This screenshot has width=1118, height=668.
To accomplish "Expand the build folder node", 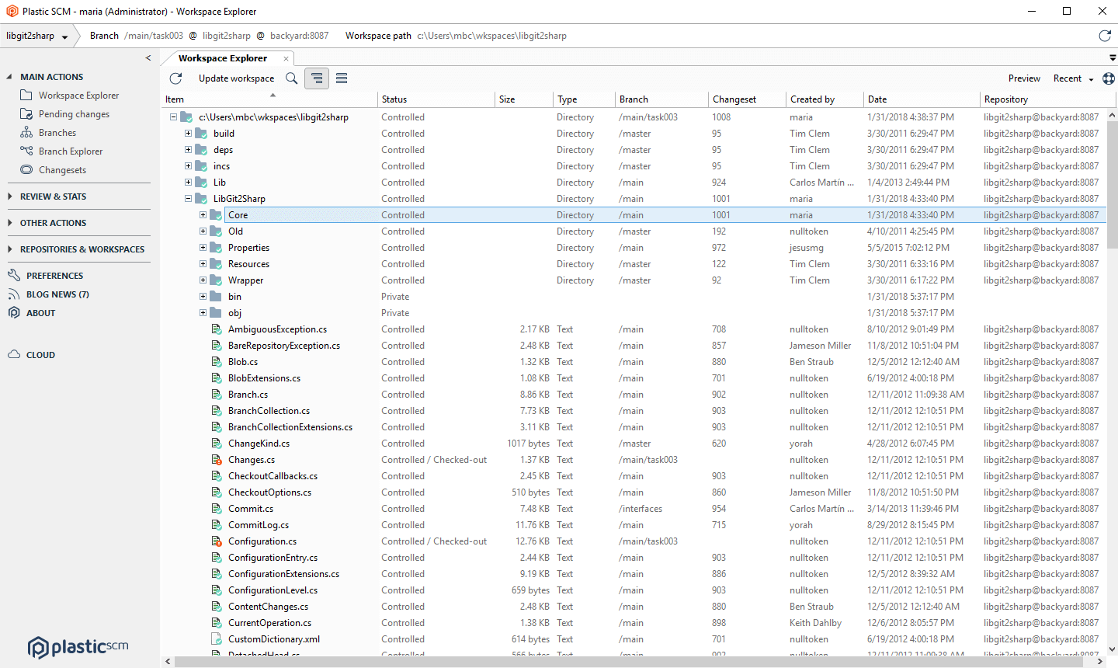I will pos(188,134).
